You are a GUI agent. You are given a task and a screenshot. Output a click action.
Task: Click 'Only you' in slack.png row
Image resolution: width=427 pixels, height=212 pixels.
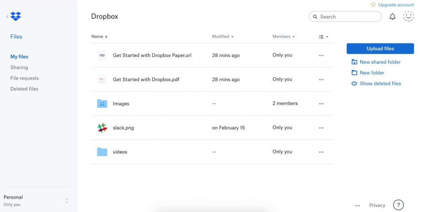pos(282,128)
